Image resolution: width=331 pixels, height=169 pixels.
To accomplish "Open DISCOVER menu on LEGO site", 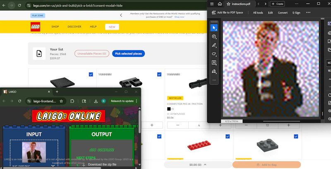I will [74, 27].
